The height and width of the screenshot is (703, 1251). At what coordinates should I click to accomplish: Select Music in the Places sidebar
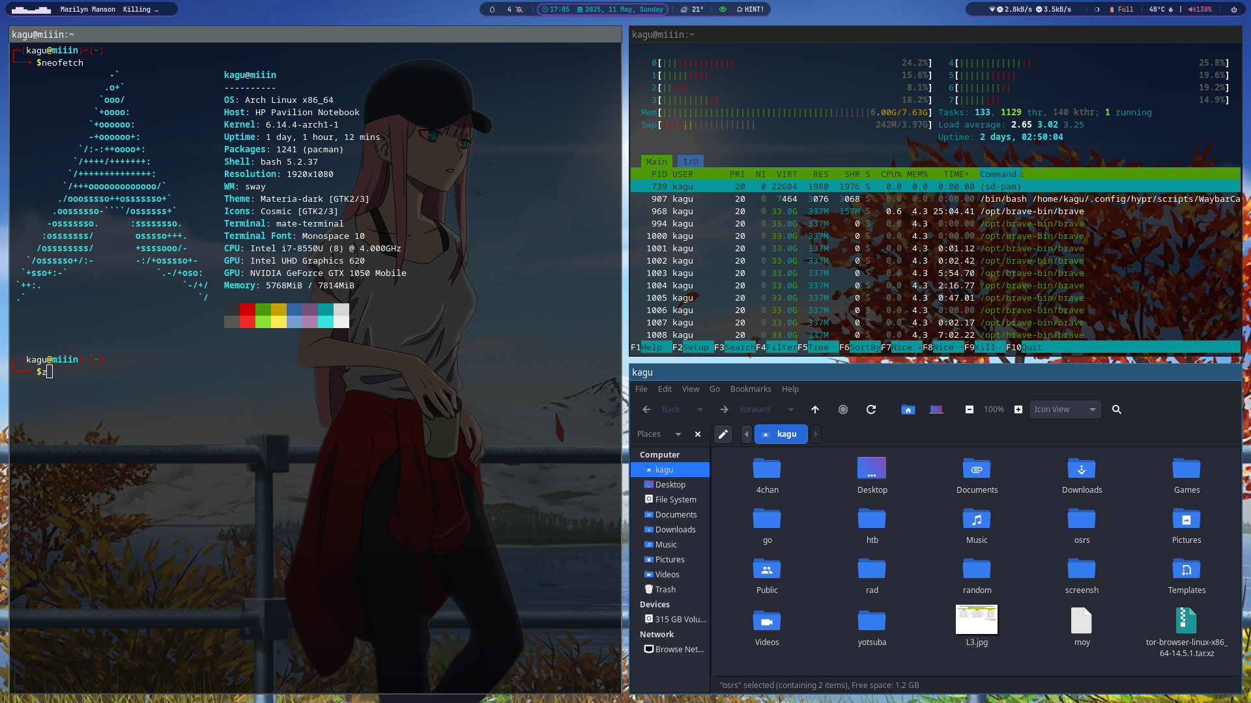coord(670,545)
